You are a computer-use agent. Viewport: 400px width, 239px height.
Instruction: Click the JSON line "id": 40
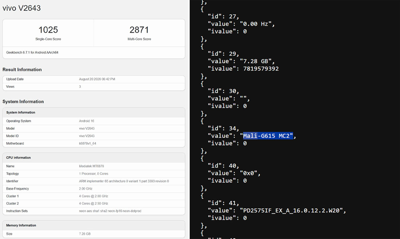tap(223, 165)
